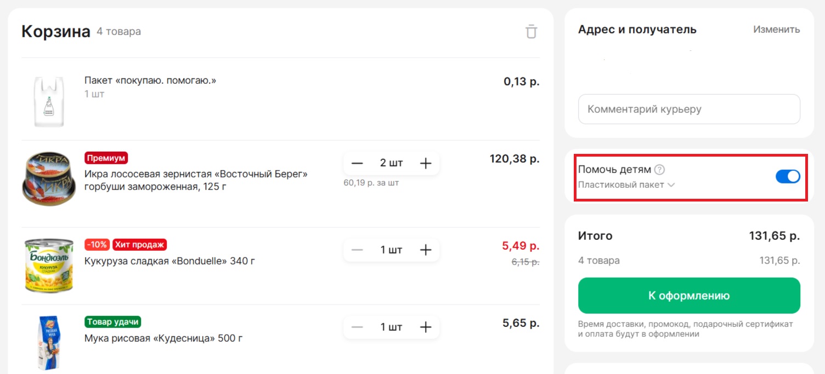Decrease caviar quantity with minus icon

(357, 163)
